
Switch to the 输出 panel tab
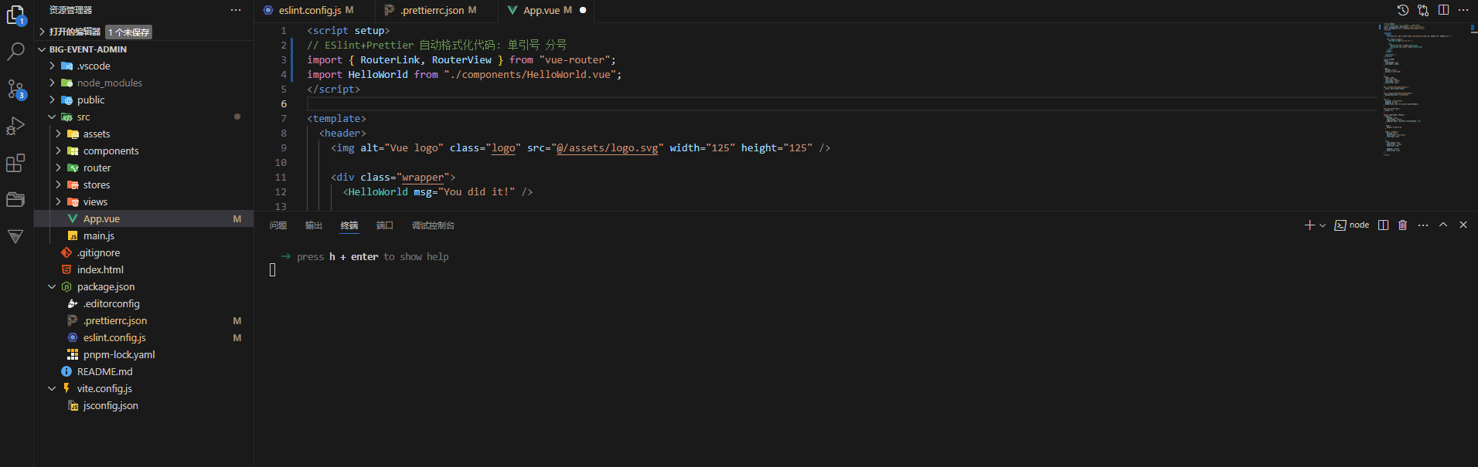[314, 225]
